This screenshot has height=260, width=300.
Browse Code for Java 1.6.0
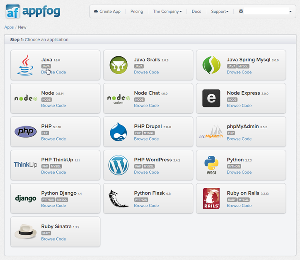tap(53, 72)
